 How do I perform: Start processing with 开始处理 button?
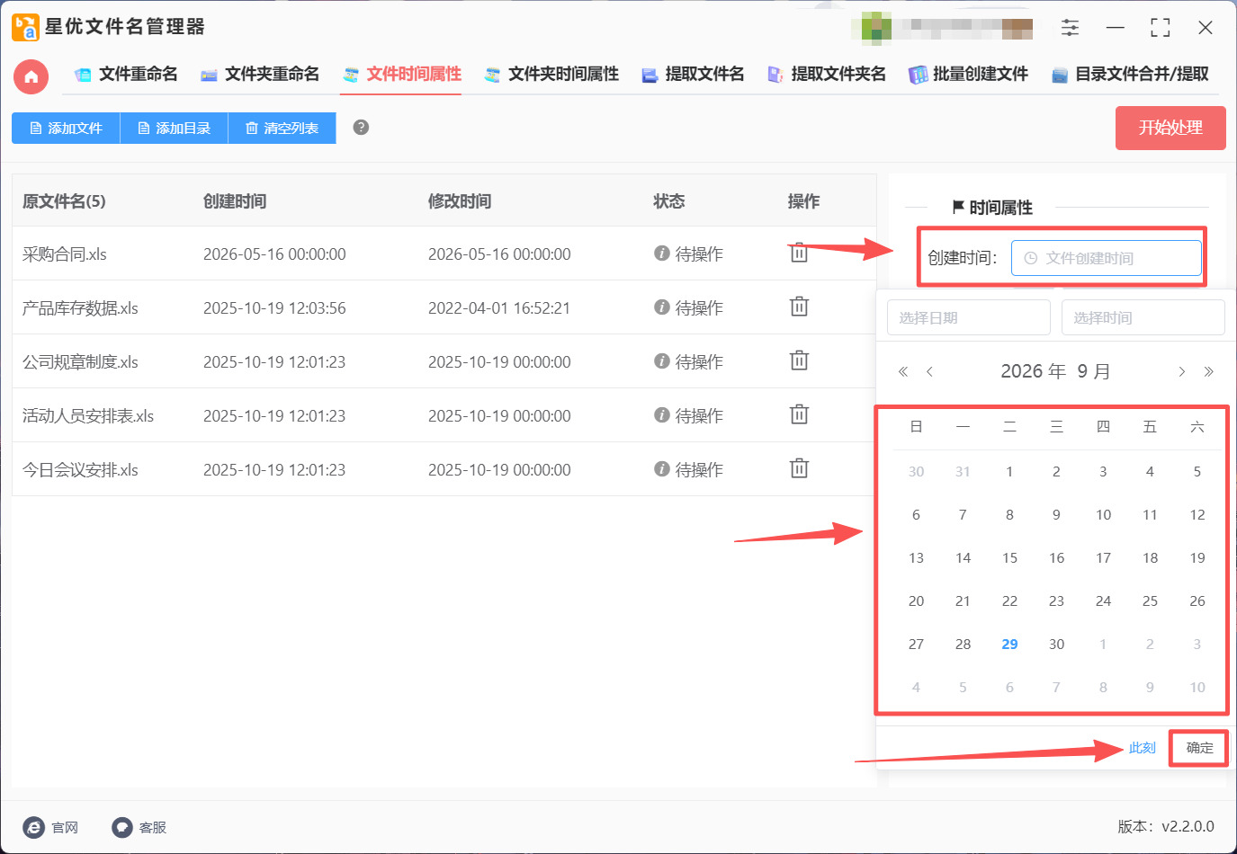click(x=1170, y=128)
